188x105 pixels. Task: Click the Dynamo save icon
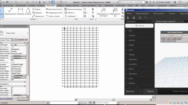click(140, 18)
